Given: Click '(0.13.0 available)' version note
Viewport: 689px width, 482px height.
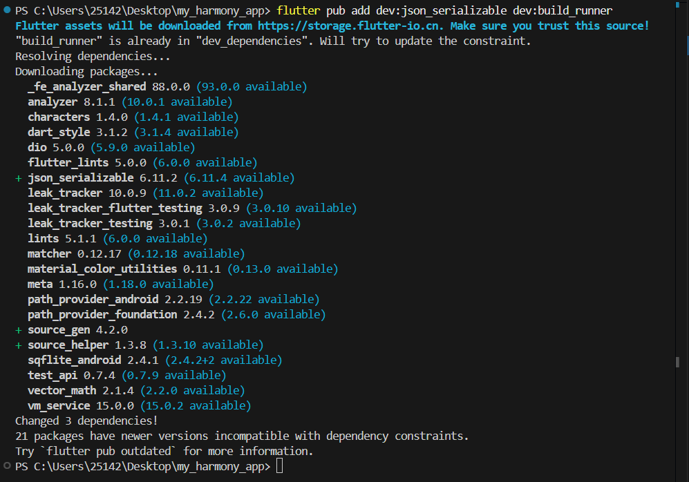Looking at the screenshot, I should click(x=283, y=269).
